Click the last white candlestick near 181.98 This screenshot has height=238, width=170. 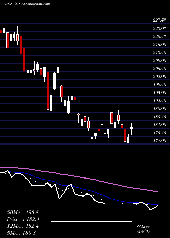click(131, 128)
